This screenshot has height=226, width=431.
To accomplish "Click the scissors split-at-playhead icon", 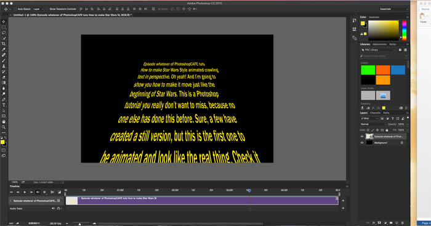I will tap(52, 192).
